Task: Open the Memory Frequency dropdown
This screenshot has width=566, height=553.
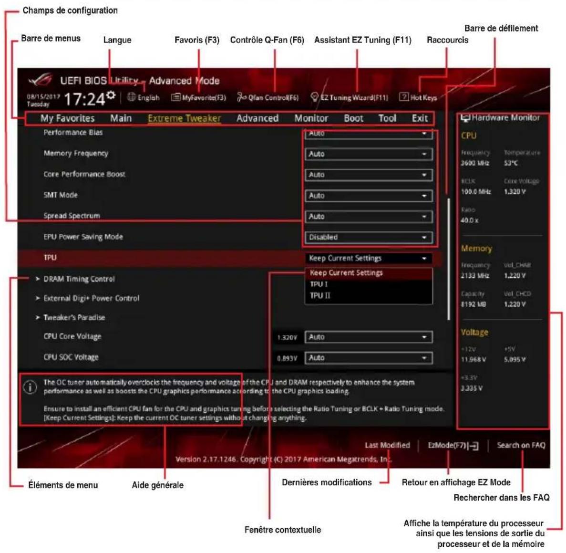Action: pos(369,154)
